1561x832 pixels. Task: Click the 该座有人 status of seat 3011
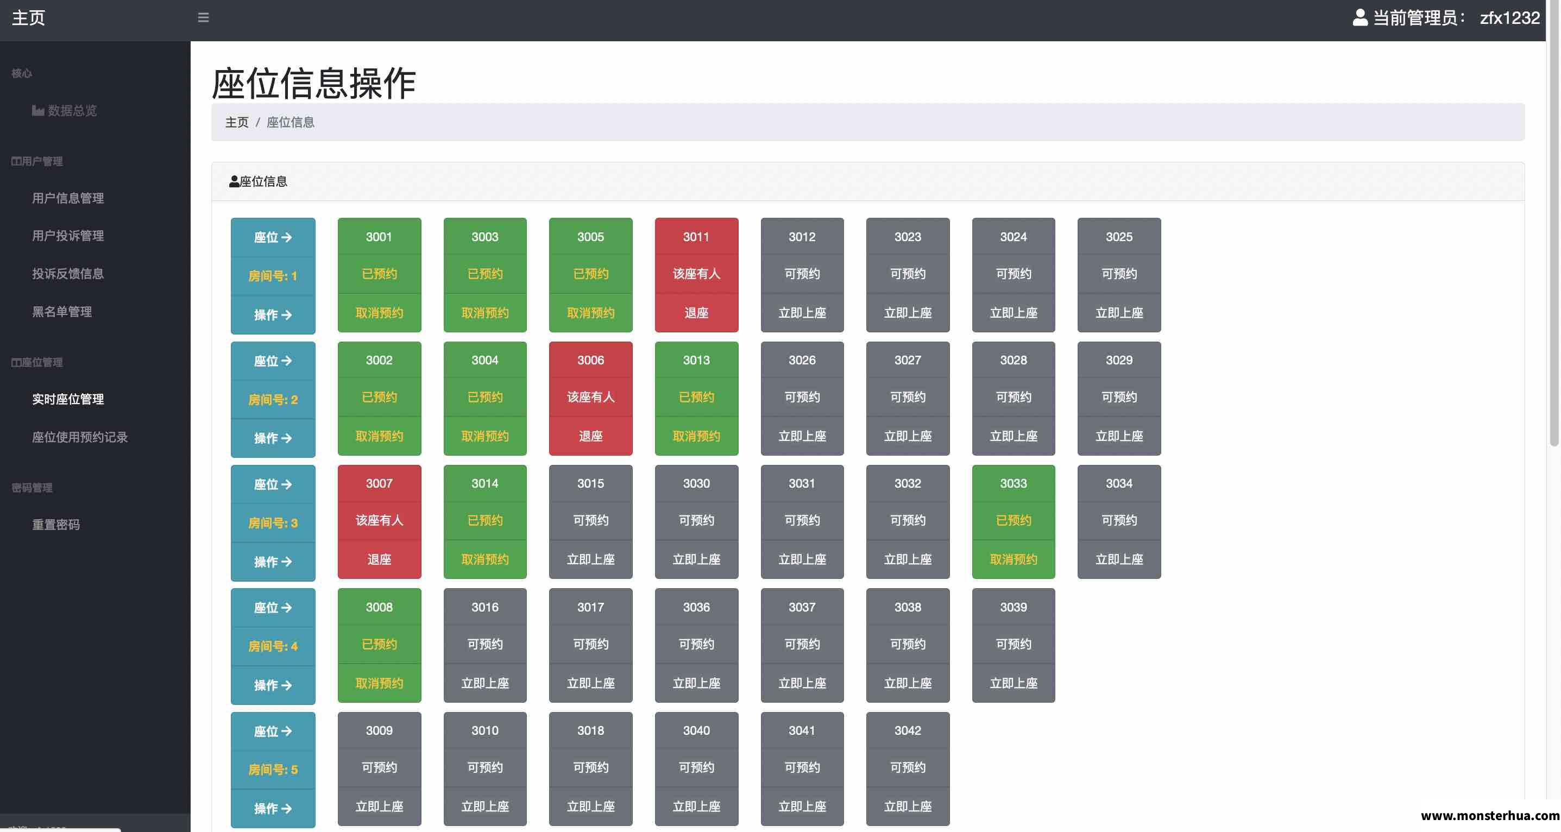pyautogui.click(x=696, y=274)
